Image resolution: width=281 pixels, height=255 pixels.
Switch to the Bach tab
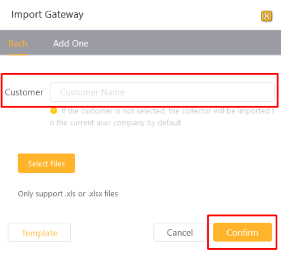[18, 43]
